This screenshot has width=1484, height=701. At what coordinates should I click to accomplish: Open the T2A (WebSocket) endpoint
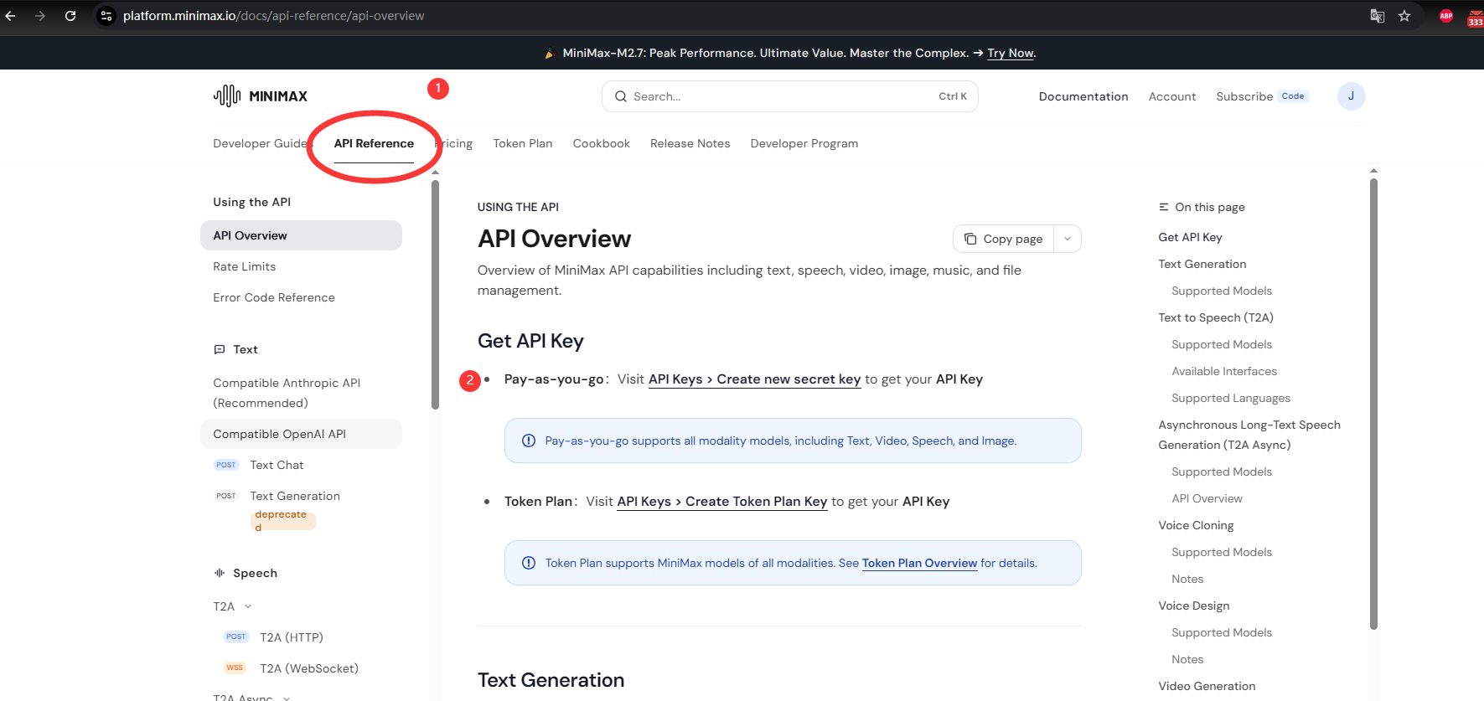(309, 668)
